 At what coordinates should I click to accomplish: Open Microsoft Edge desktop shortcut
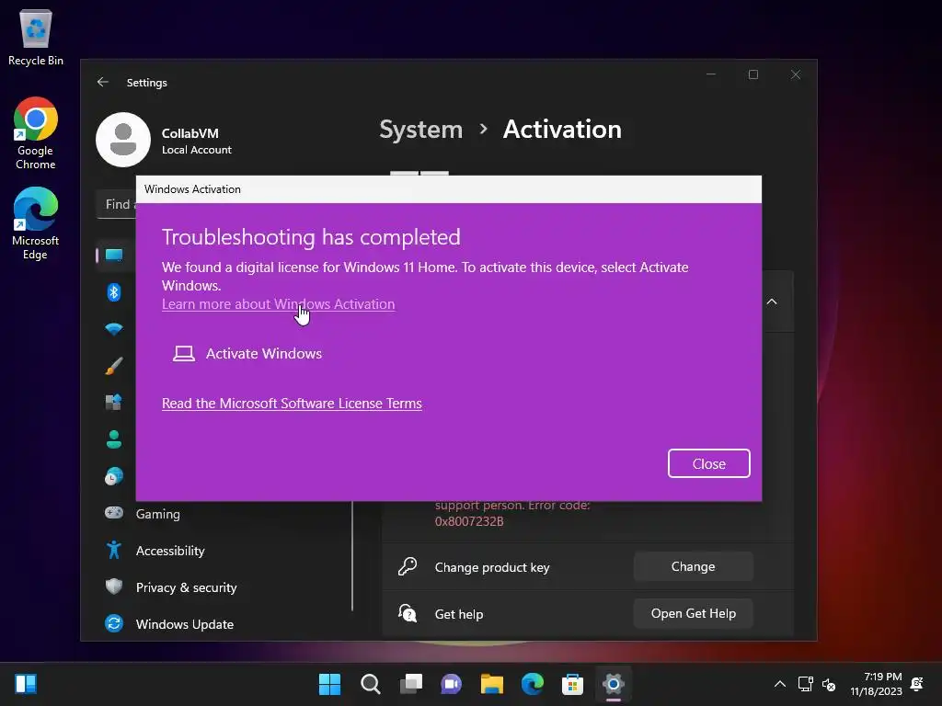36,223
